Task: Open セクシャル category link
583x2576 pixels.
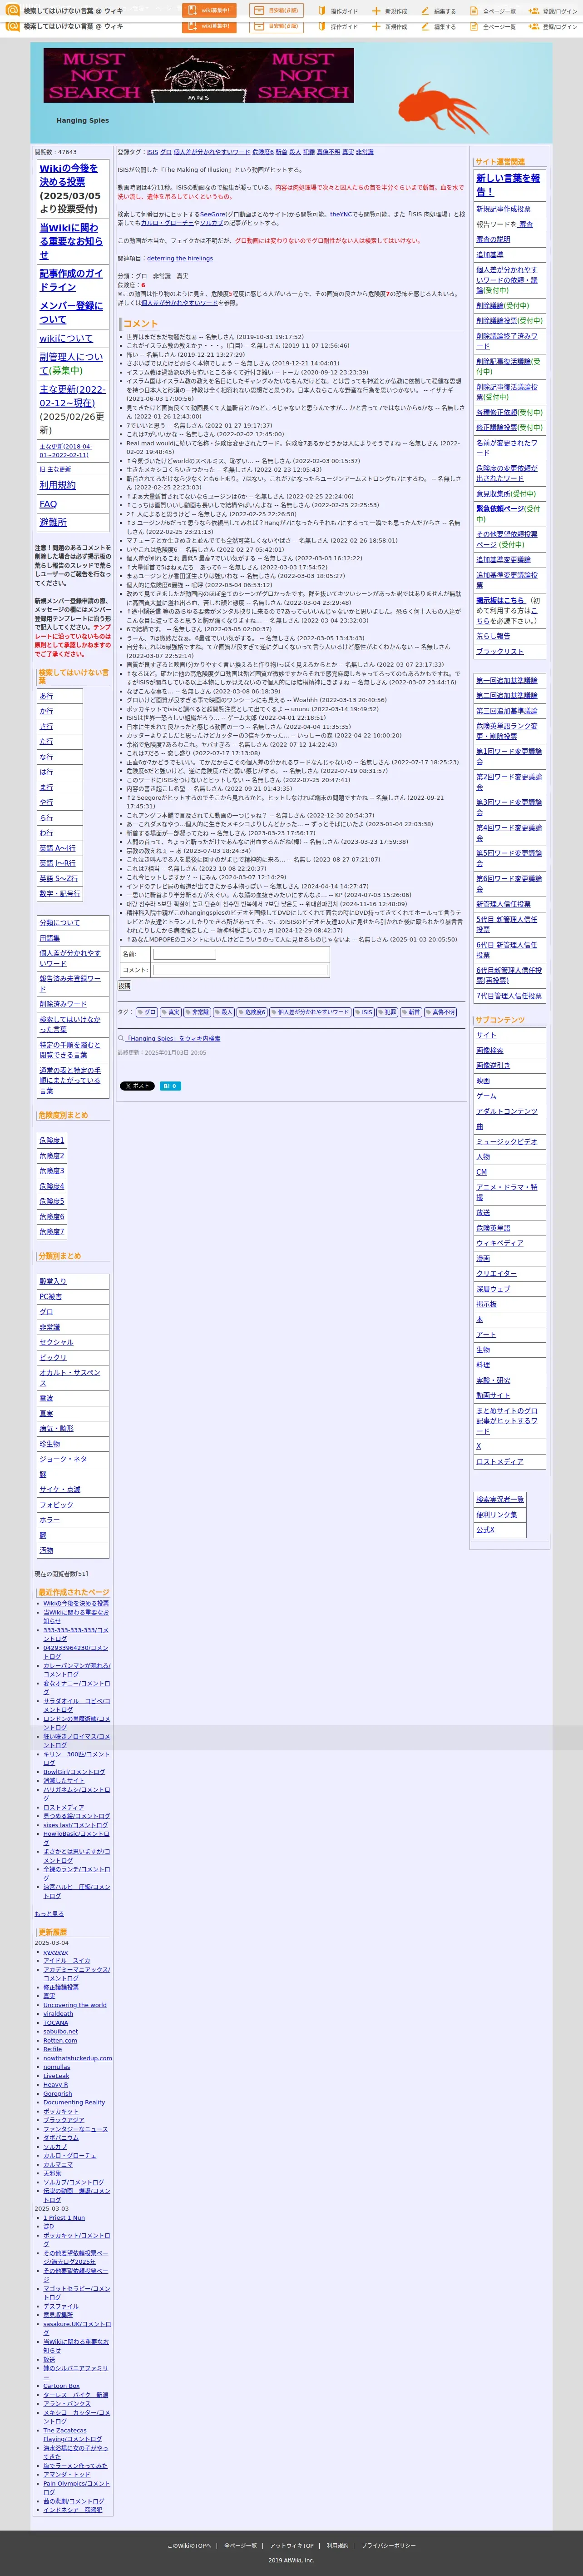Action: (x=56, y=1342)
